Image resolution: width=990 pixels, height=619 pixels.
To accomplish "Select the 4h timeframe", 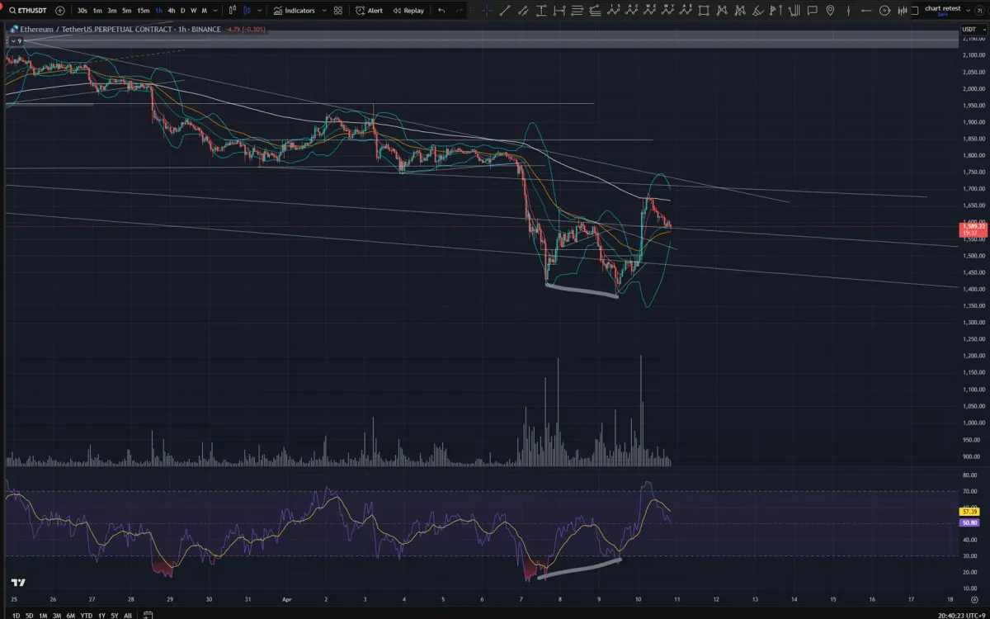I will pos(172,11).
